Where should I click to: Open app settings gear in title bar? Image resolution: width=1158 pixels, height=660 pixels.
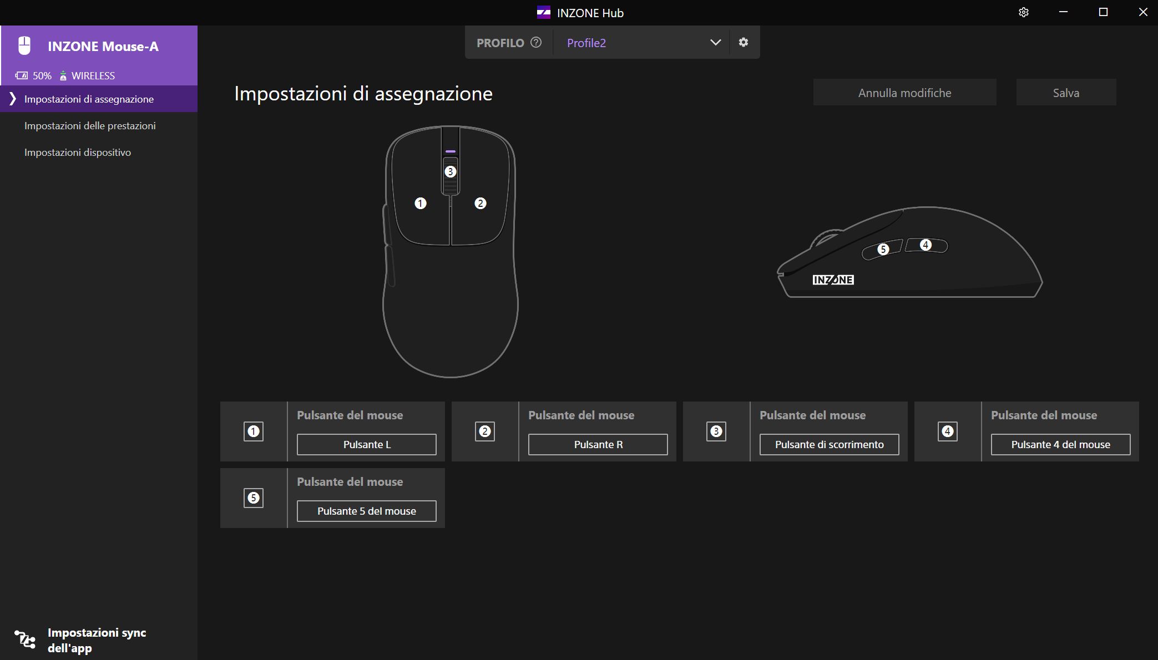click(x=1024, y=12)
